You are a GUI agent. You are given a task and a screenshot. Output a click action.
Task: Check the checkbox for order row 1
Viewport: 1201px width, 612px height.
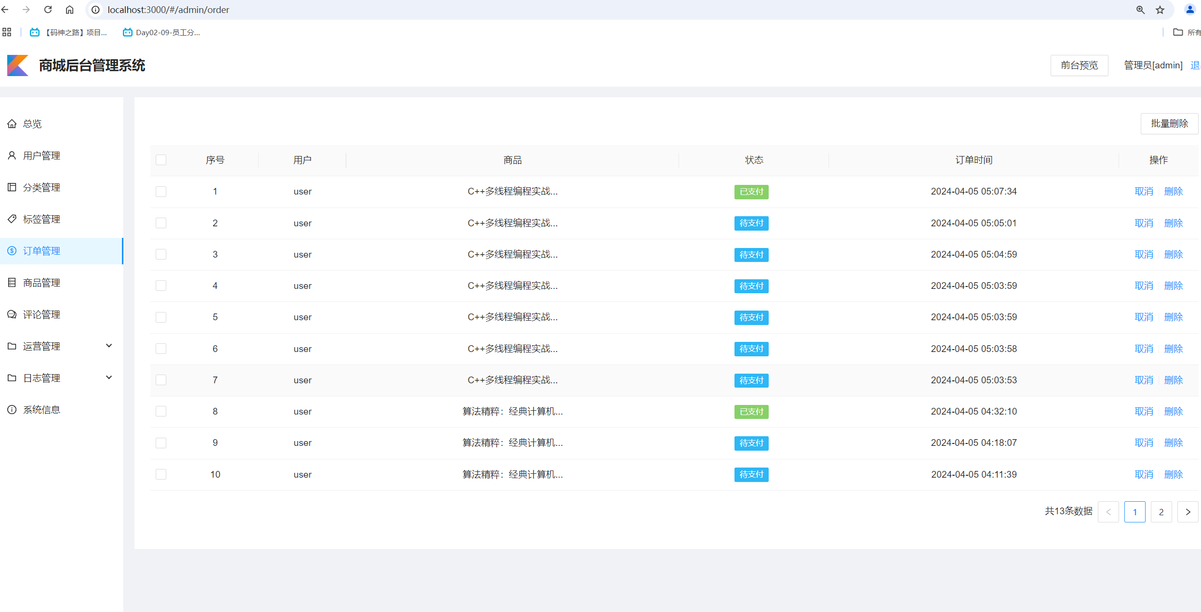pos(161,192)
